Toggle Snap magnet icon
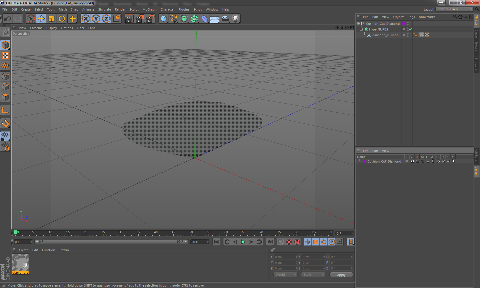This screenshot has width=480, height=288. click(5, 123)
